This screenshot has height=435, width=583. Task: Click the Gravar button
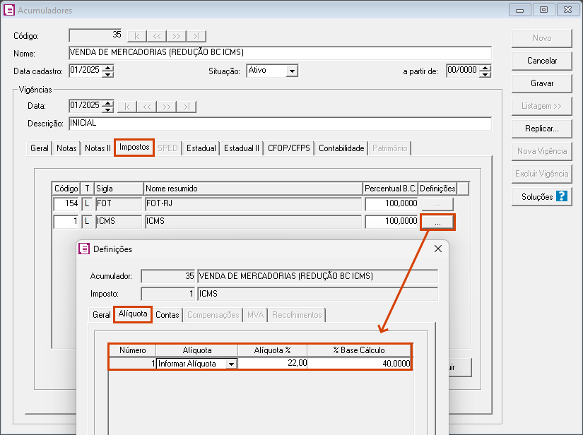click(x=541, y=83)
